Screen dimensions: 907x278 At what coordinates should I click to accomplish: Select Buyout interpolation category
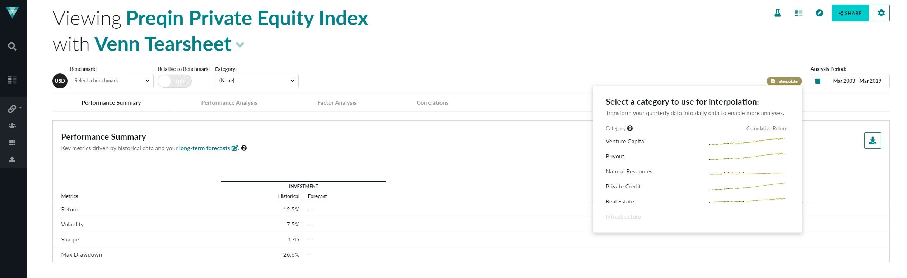click(615, 156)
